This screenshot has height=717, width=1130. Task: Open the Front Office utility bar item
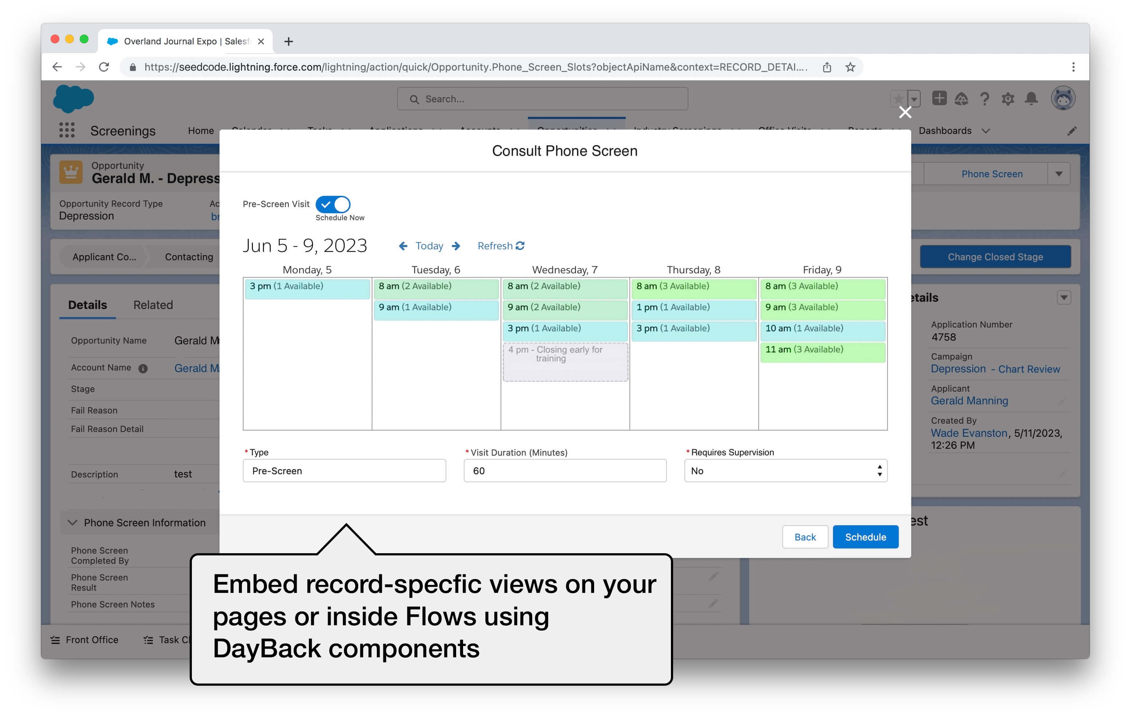pos(84,640)
